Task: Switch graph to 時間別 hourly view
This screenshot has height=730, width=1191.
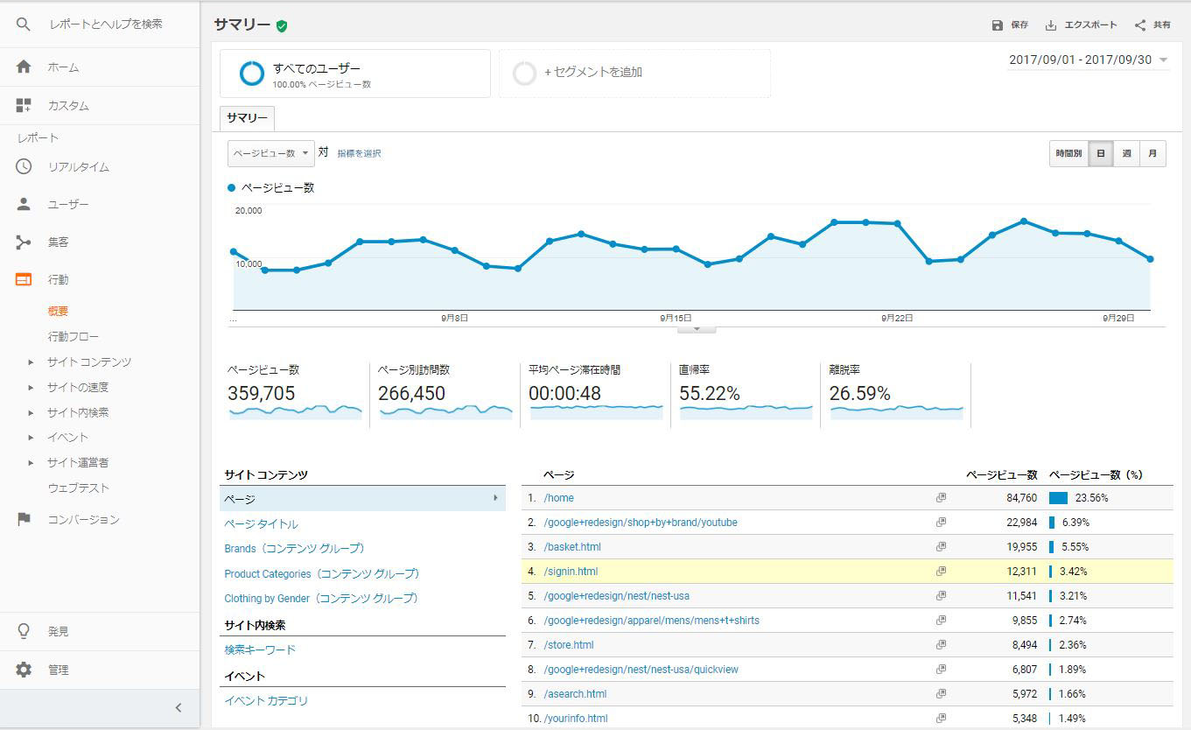Action: point(1068,153)
